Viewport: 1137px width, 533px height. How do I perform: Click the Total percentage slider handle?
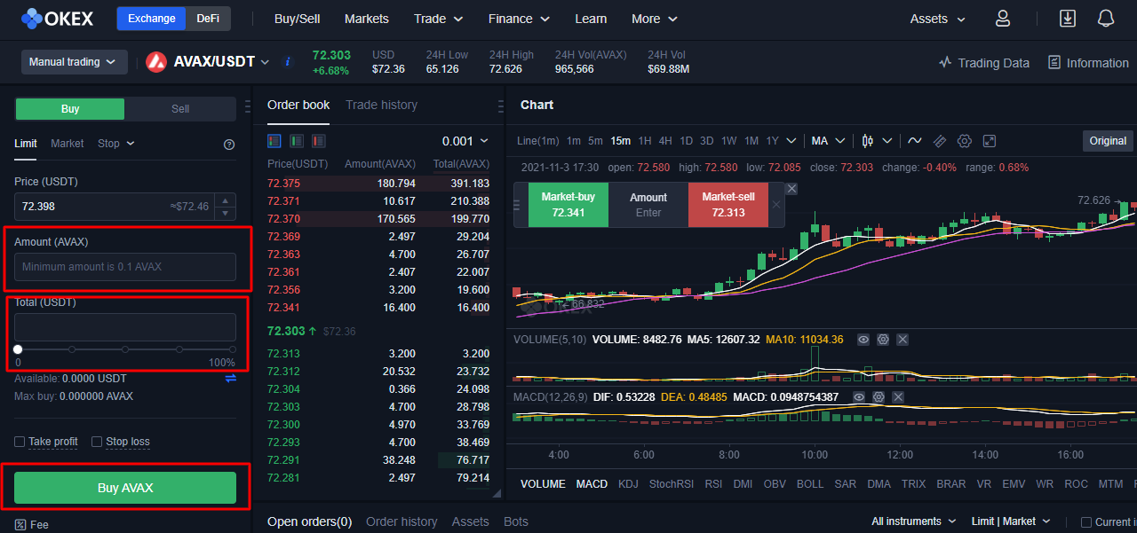tap(18, 349)
